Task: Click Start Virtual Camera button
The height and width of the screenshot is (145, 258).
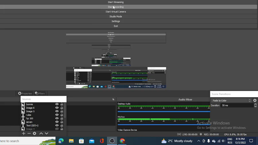Action: (116, 12)
